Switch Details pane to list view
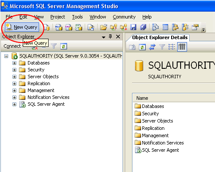The image size is (215, 172). (x=172, y=47)
